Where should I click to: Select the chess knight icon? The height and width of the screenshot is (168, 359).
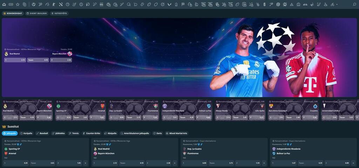(x=176, y=4)
